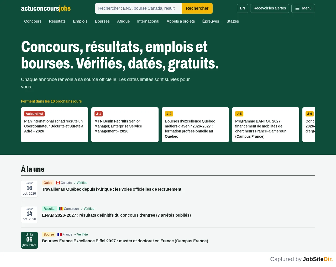Click the hamburger icon in Menu button
Image resolution: width=336 pixels, height=267 pixels.
pos(297,8)
